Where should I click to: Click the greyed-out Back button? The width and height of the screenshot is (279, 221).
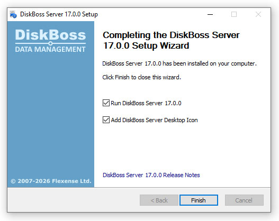click(x=159, y=200)
